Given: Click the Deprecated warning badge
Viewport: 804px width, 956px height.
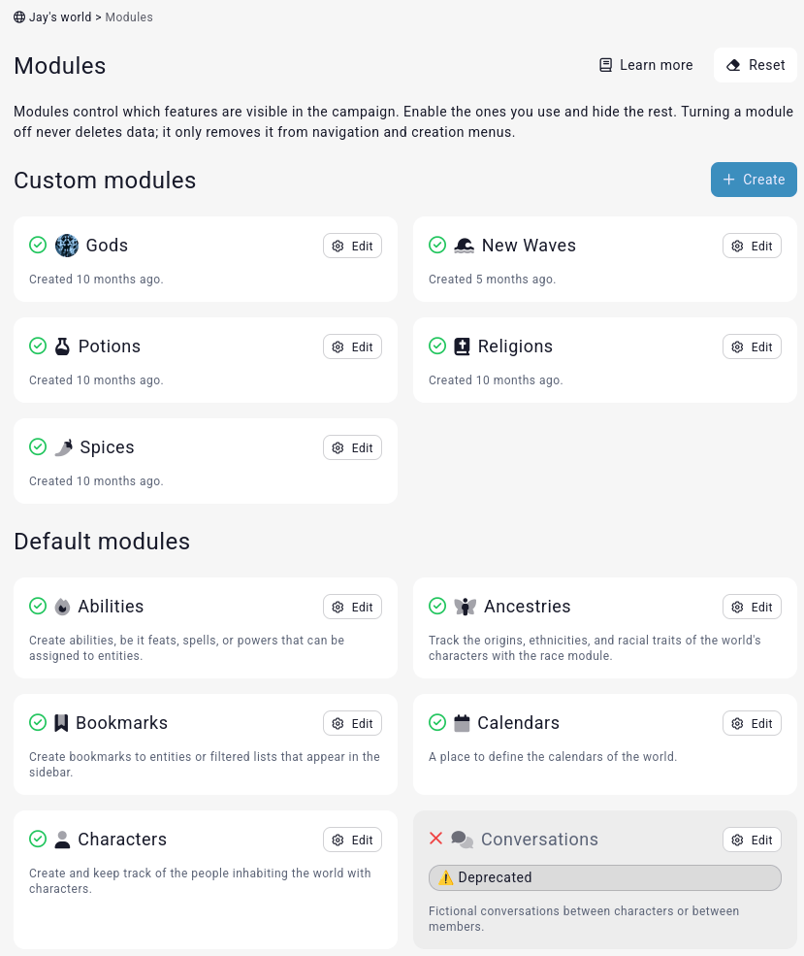Looking at the screenshot, I should click(604, 877).
